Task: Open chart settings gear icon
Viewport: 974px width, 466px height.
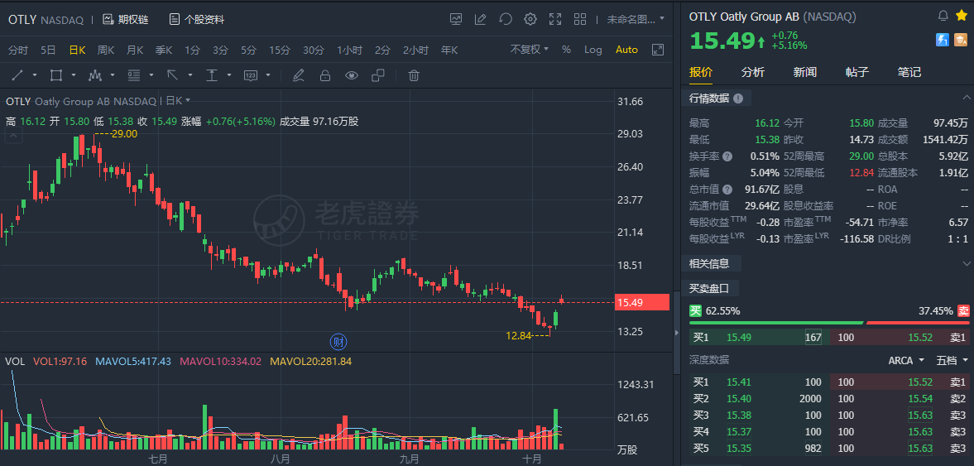Action: click(x=530, y=19)
